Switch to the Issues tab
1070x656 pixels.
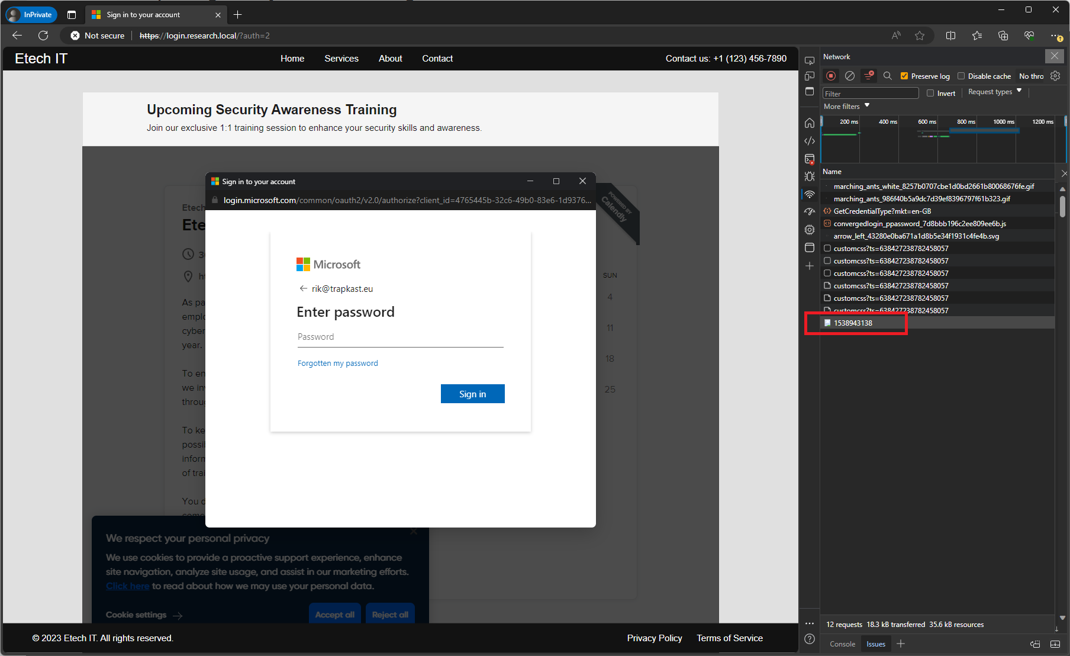[x=876, y=644]
